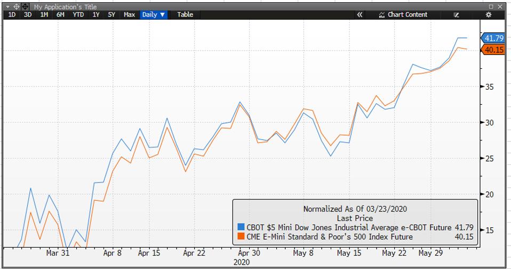The width and height of the screenshot is (511, 269).
Task: Choose the 1Y range button
Action: [x=96, y=15]
